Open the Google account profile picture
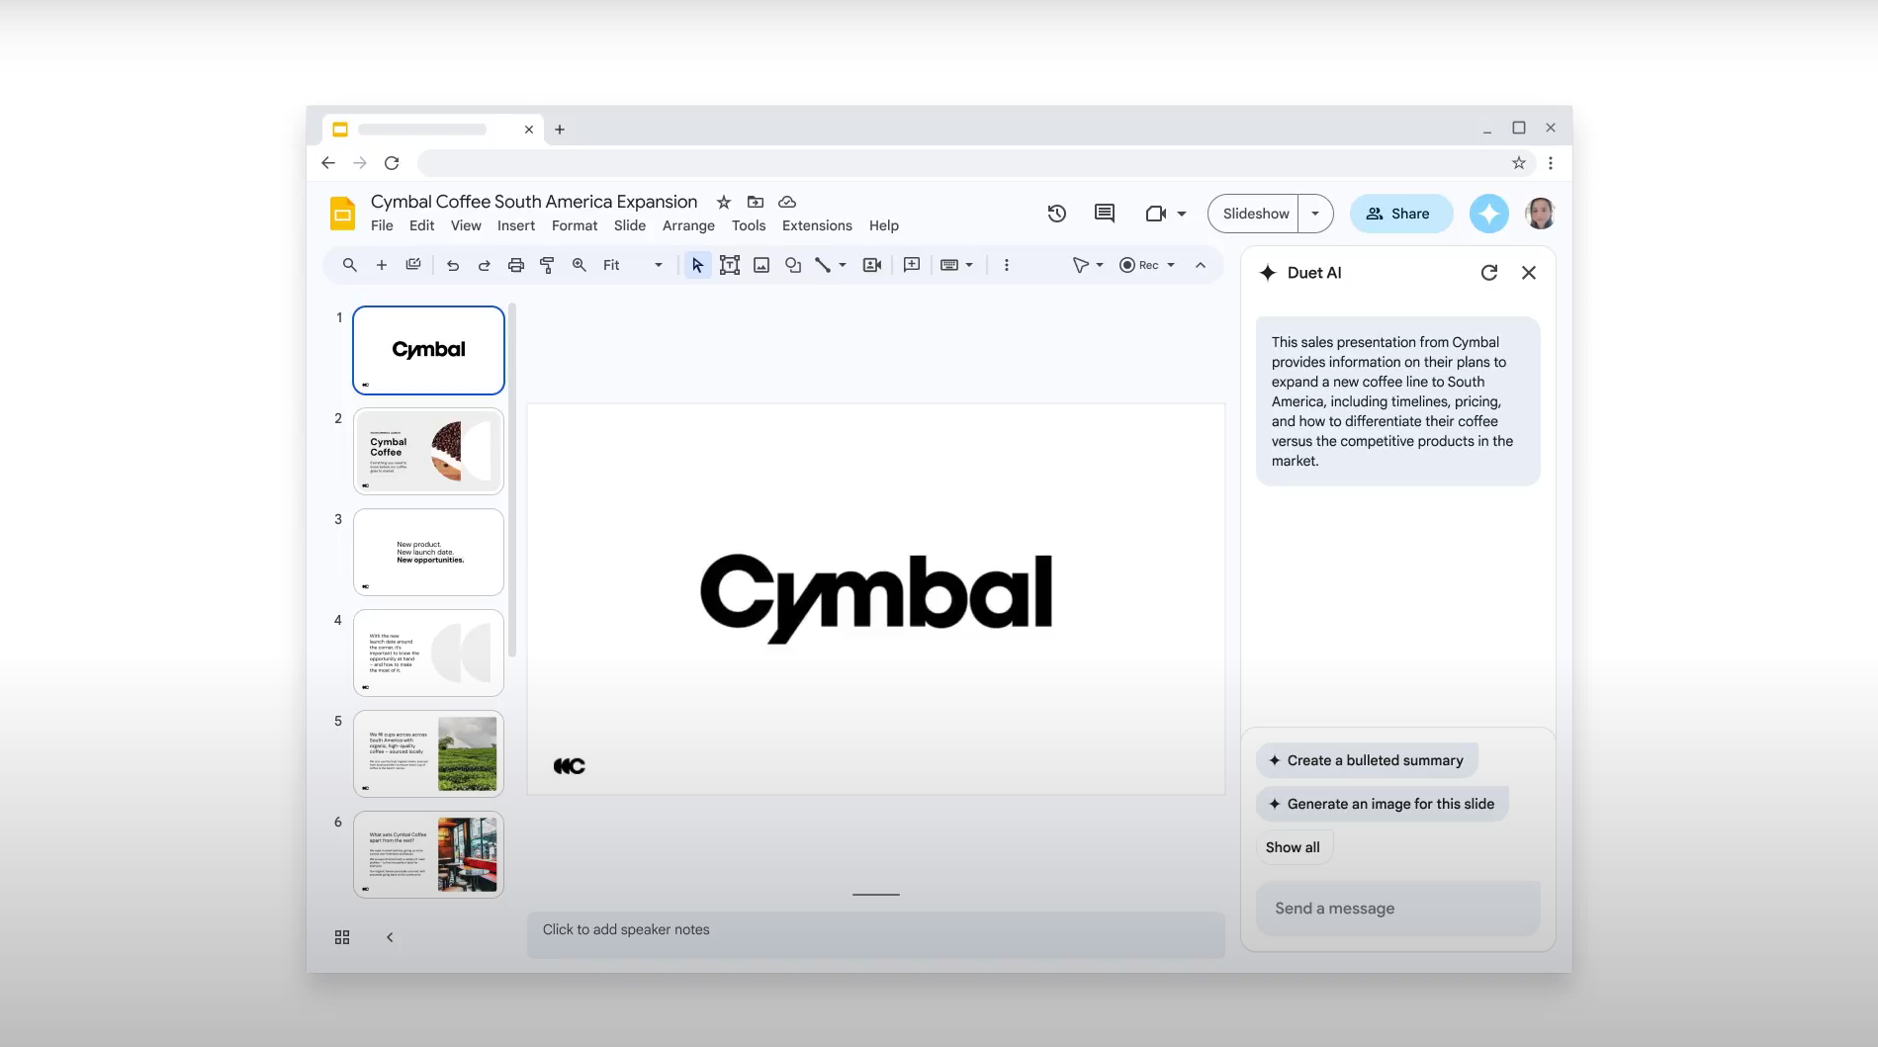This screenshot has height=1047, width=1878. pyautogui.click(x=1540, y=214)
